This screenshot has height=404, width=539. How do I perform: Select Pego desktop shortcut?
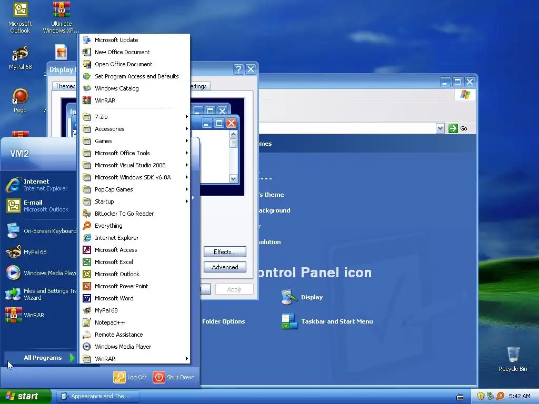(x=20, y=100)
